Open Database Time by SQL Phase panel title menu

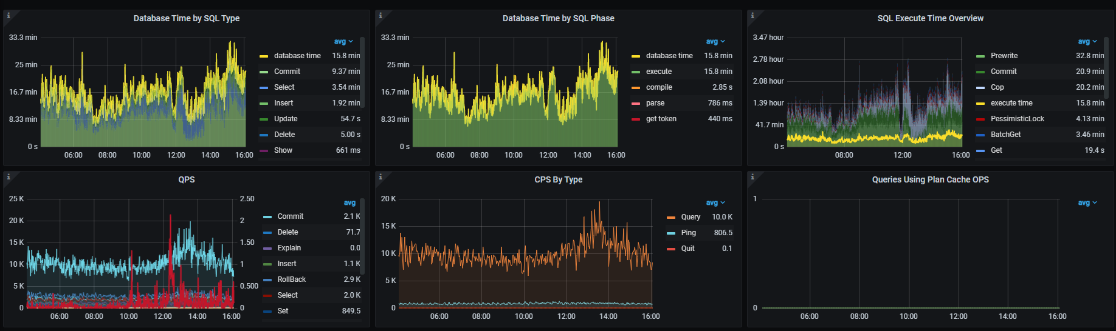tap(559, 18)
